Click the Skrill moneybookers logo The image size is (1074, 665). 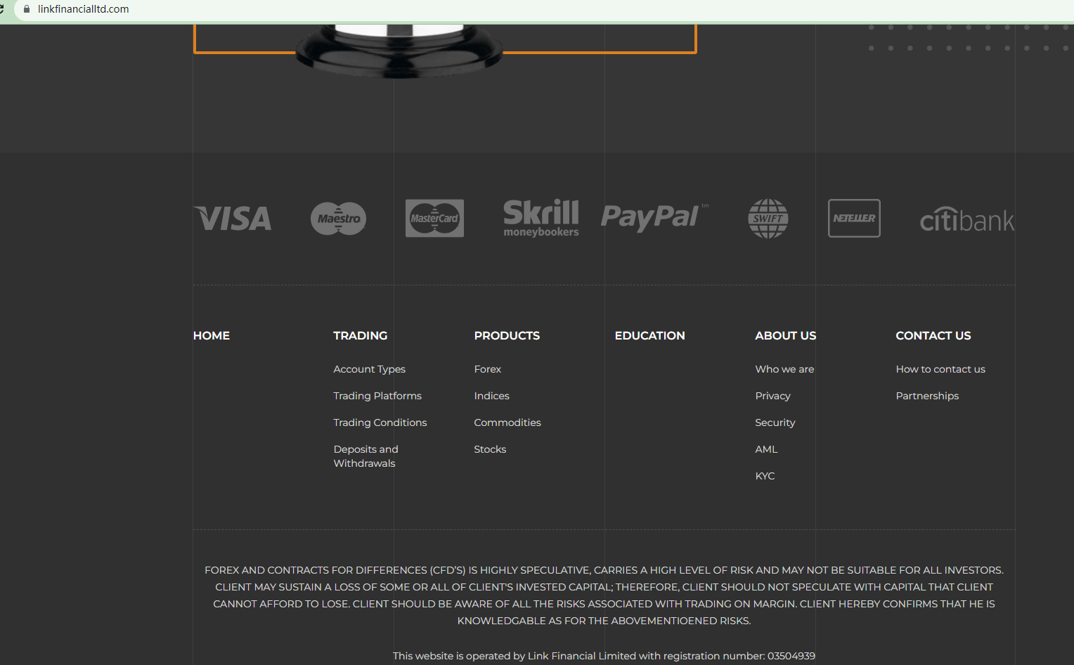541,218
